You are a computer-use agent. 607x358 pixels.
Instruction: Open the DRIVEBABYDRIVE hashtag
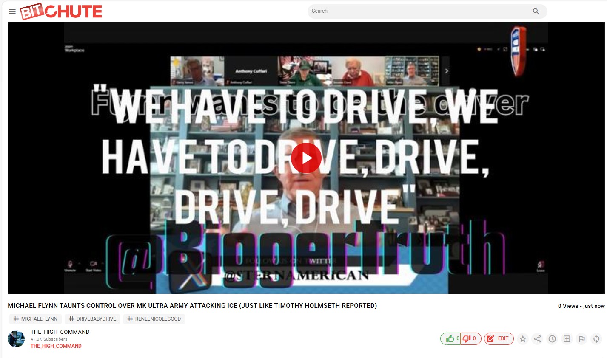click(92, 319)
